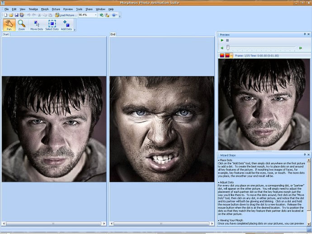The width and height of the screenshot is (312, 234).
Task: Play the morph preview
Action: click(222, 40)
